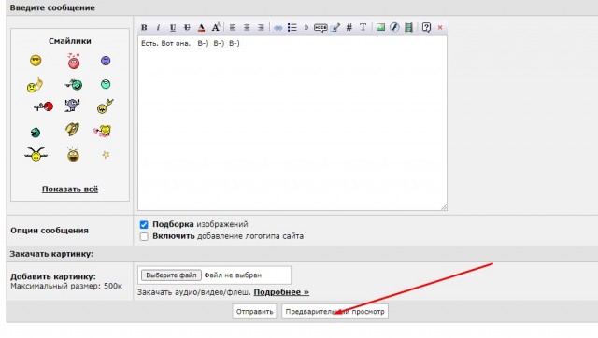Insert the purple dancing creature smiley
Screen dimensions: 598x338
[72, 106]
